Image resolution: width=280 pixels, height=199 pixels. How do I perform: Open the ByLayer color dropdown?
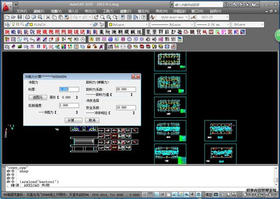(x=147, y=24)
